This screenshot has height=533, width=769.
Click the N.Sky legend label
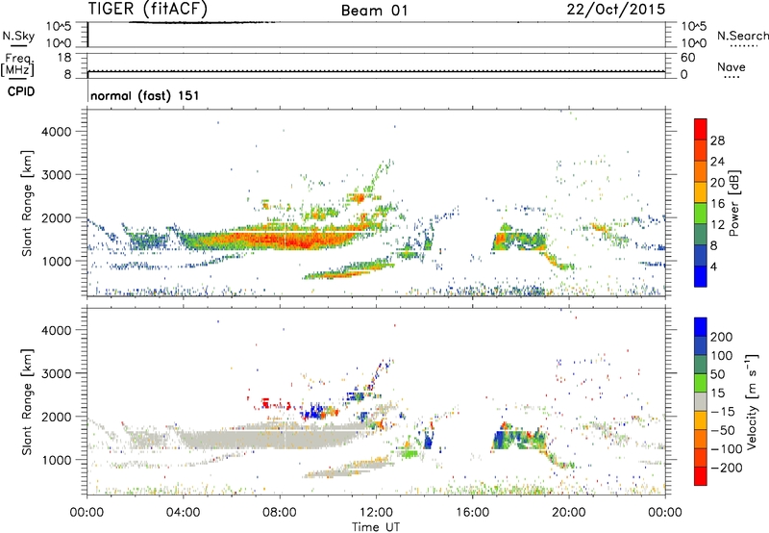click(18, 36)
